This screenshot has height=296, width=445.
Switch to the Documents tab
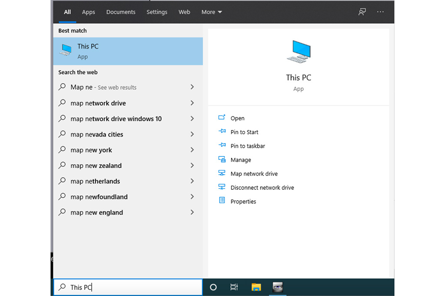[x=120, y=12]
